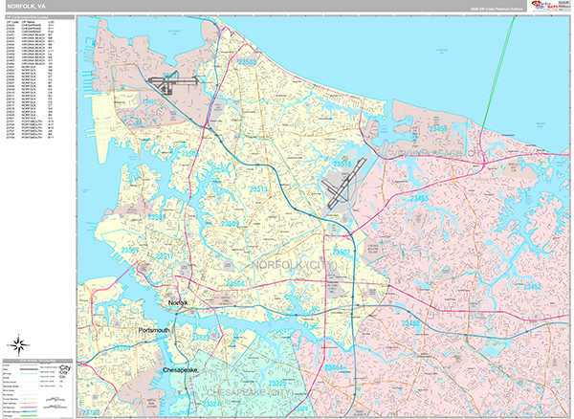
Task: Click the Portsmouth city label
Action: pyautogui.click(x=154, y=330)
